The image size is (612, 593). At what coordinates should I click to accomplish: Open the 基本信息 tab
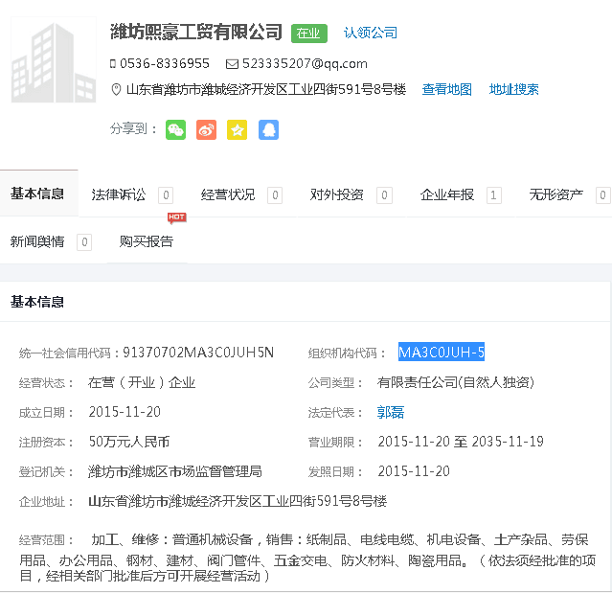point(37,194)
